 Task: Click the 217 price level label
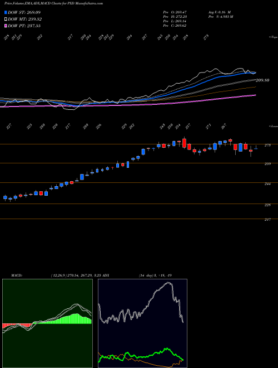pos(267,220)
